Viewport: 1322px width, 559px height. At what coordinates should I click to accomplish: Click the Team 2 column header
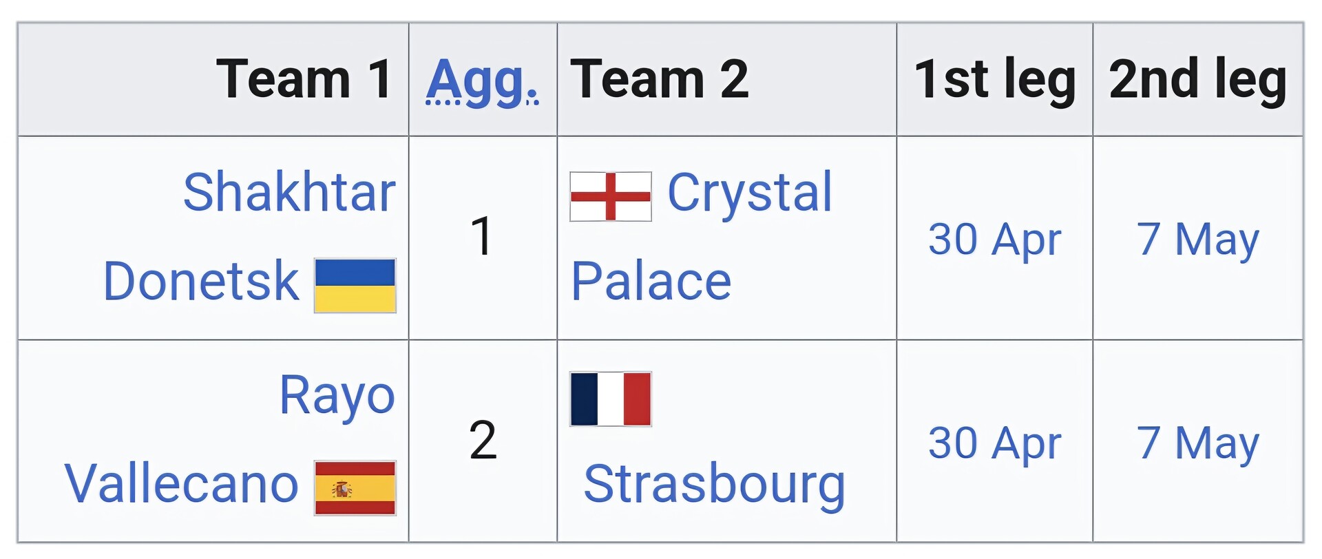(x=659, y=79)
